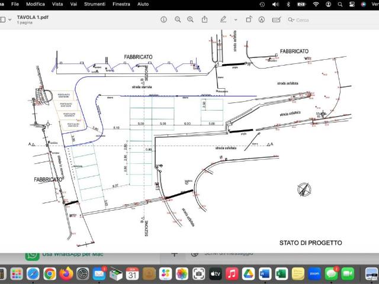Click the Share icon in Preview toolbar
The width and height of the screenshot is (379, 284).
205,20
